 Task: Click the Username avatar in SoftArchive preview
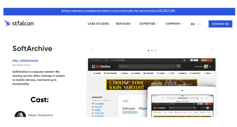tap(206, 66)
